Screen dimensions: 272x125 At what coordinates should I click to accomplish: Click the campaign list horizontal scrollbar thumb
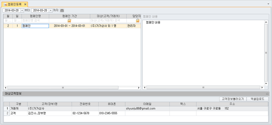point(63,88)
